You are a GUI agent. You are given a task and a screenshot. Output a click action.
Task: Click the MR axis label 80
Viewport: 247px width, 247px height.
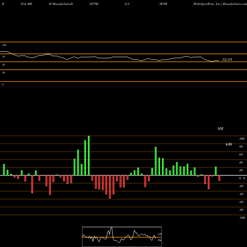pos(241,147)
